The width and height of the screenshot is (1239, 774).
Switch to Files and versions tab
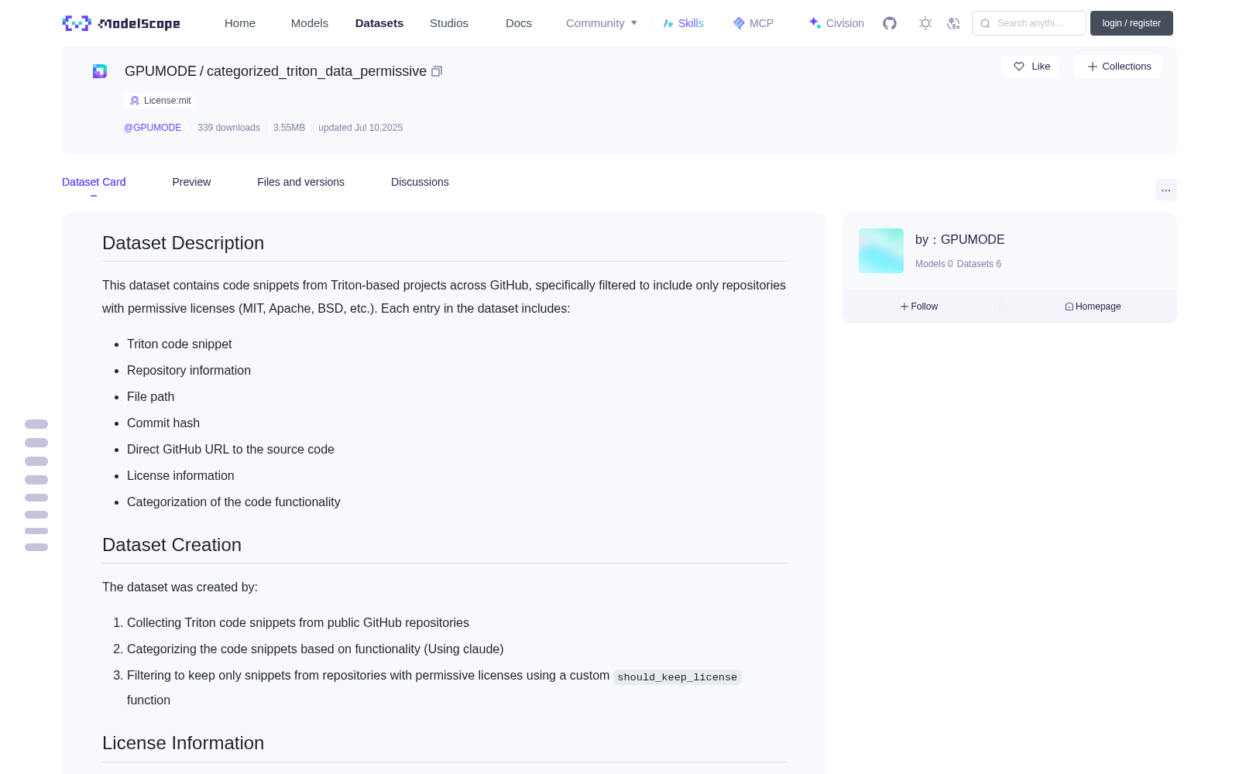tap(300, 182)
